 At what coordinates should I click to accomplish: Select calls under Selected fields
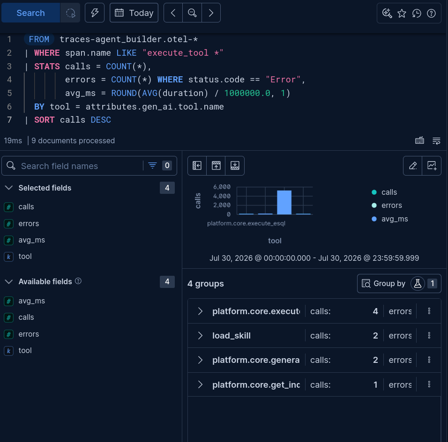point(26,207)
